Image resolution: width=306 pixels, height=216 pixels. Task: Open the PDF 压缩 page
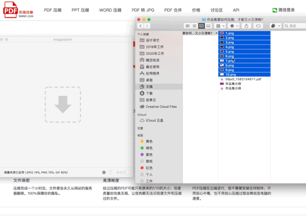pos(53,10)
